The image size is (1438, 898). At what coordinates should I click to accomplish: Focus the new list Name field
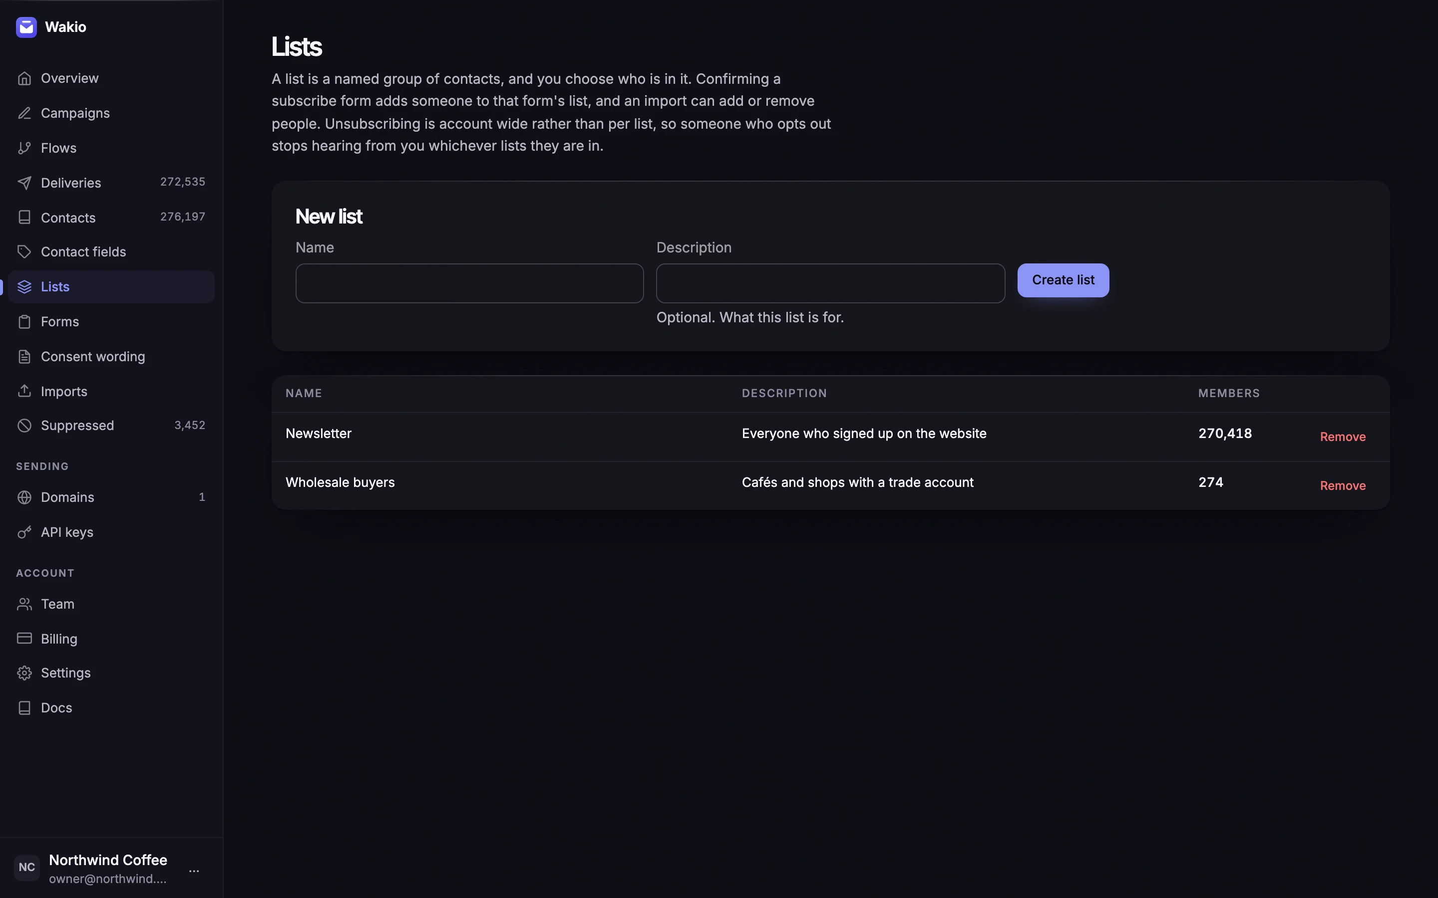click(x=469, y=283)
